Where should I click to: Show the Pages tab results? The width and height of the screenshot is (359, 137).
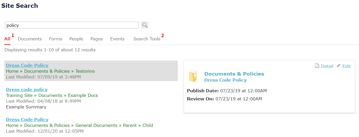tap(97, 39)
